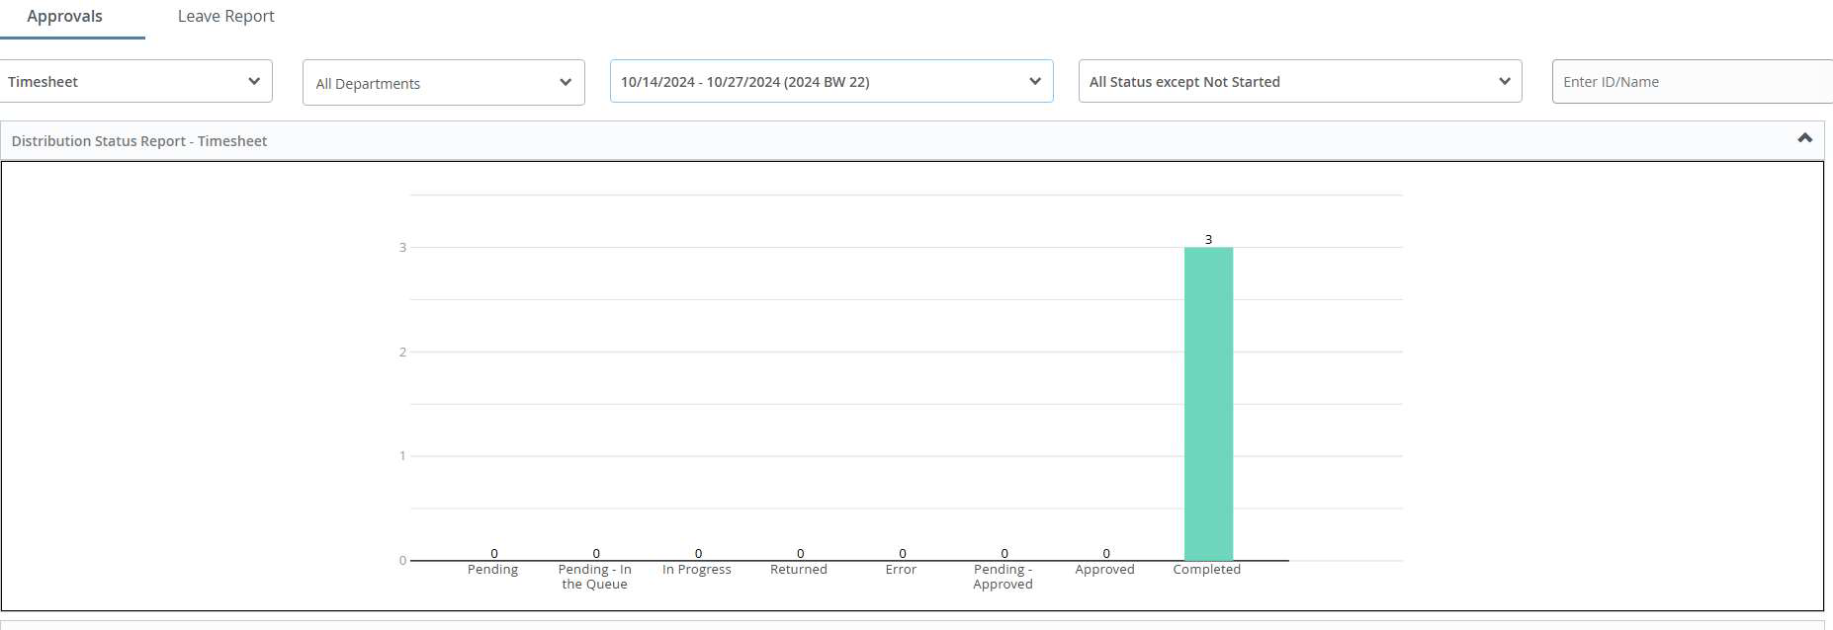Click the Enter ID/Name search field
This screenshot has width=1833, height=630.
(x=1691, y=82)
